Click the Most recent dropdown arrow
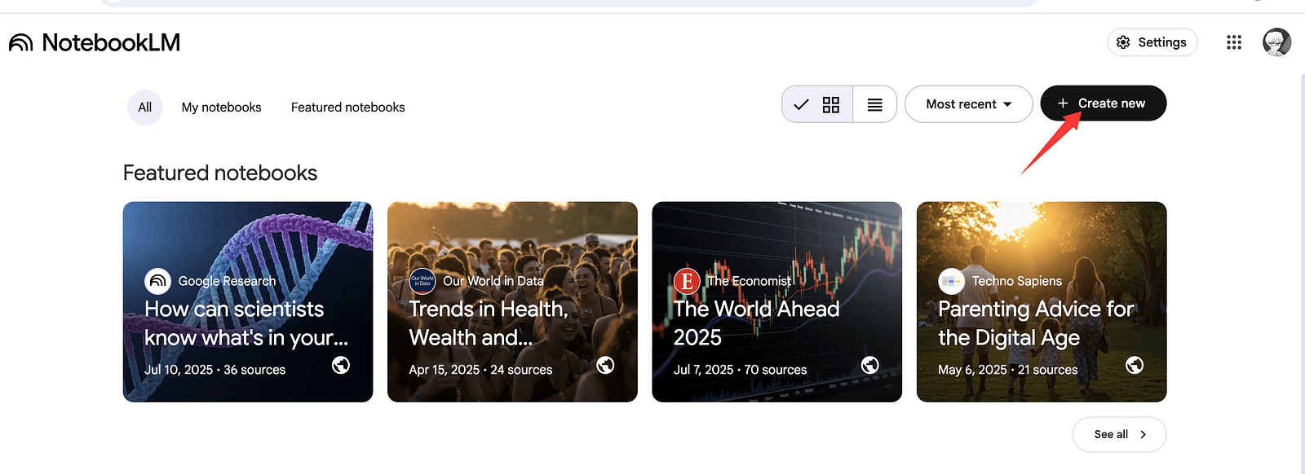Screen dimensions: 1305x474 [x=1007, y=104]
